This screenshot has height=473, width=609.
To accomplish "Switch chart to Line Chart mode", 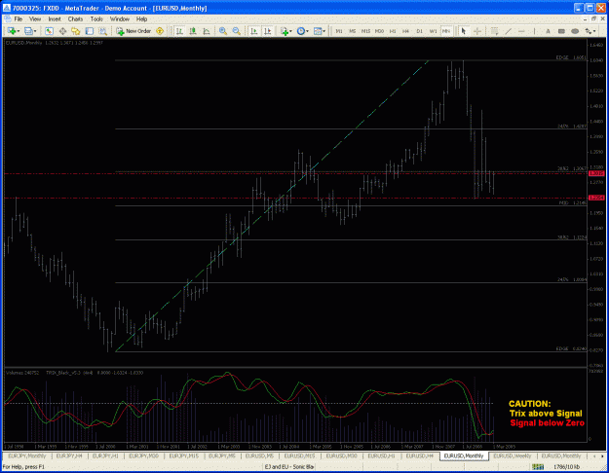I will (x=207, y=31).
